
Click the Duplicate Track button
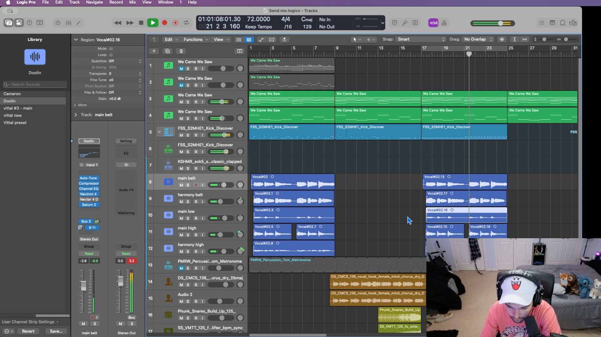coord(167,51)
